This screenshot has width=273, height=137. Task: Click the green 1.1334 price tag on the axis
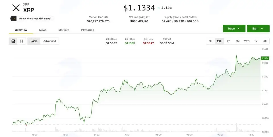(265, 58)
